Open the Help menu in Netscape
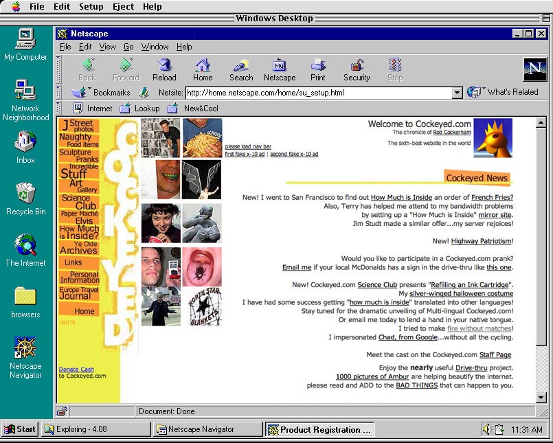Viewport: 553px width, 443px height. tap(184, 47)
